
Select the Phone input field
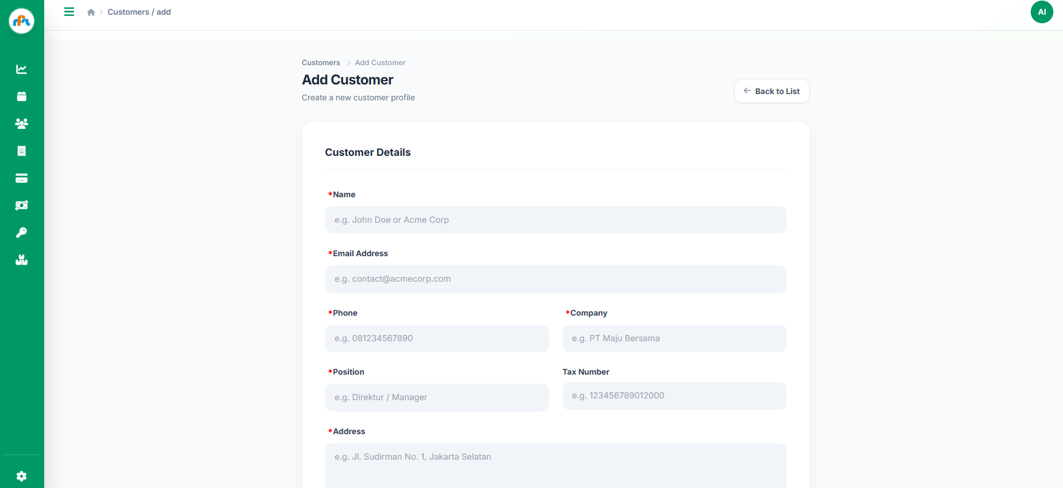click(436, 338)
